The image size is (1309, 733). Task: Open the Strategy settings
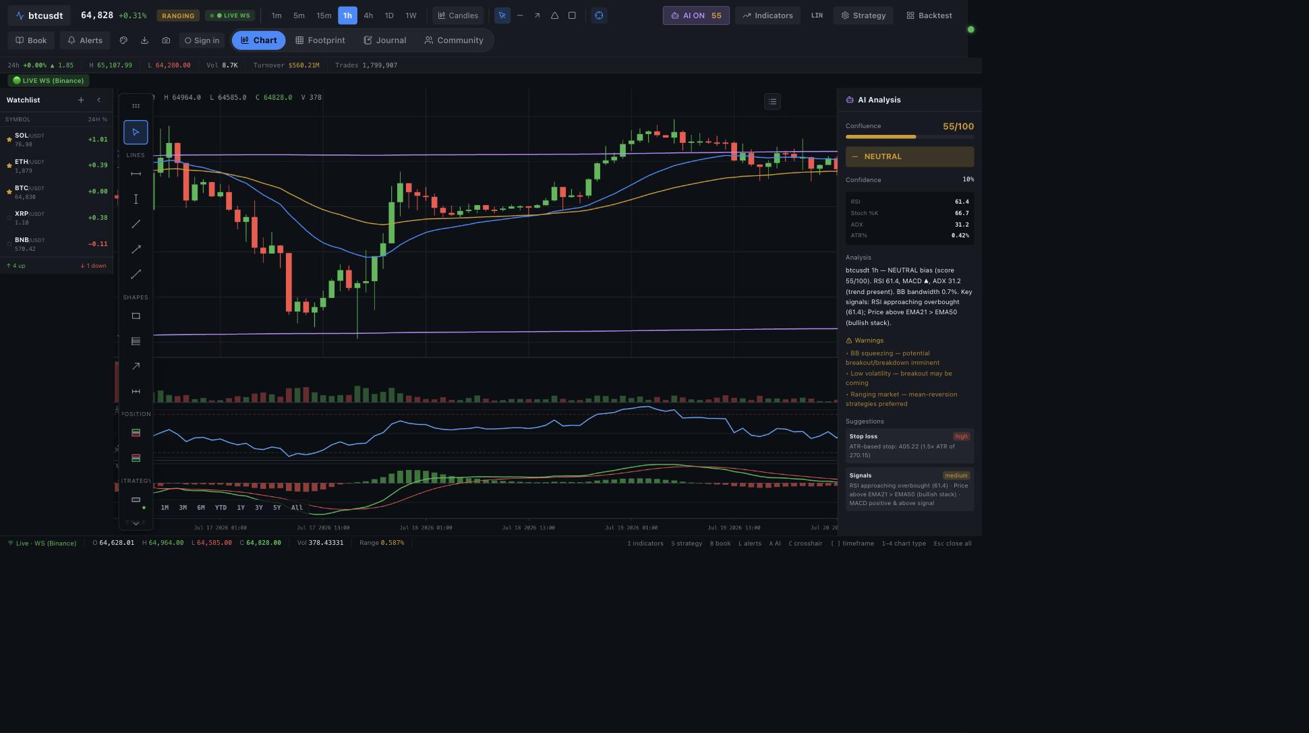tap(863, 16)
